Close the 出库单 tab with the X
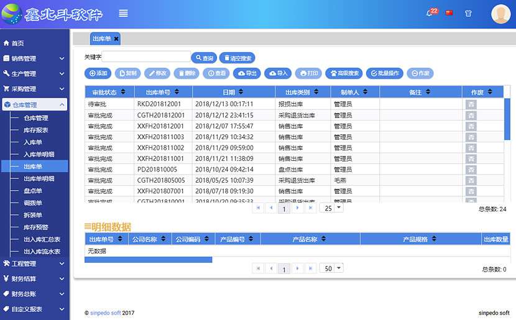Image resolution: width=516 pixels, height=320 pixels. tap(116, 39)
